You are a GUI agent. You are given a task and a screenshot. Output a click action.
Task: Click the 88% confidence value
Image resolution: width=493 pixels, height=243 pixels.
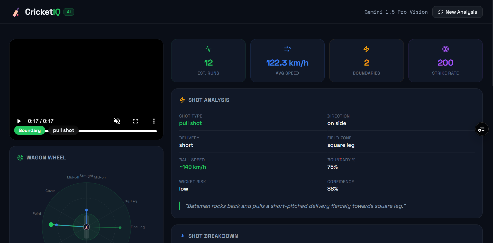pos(333,189)
